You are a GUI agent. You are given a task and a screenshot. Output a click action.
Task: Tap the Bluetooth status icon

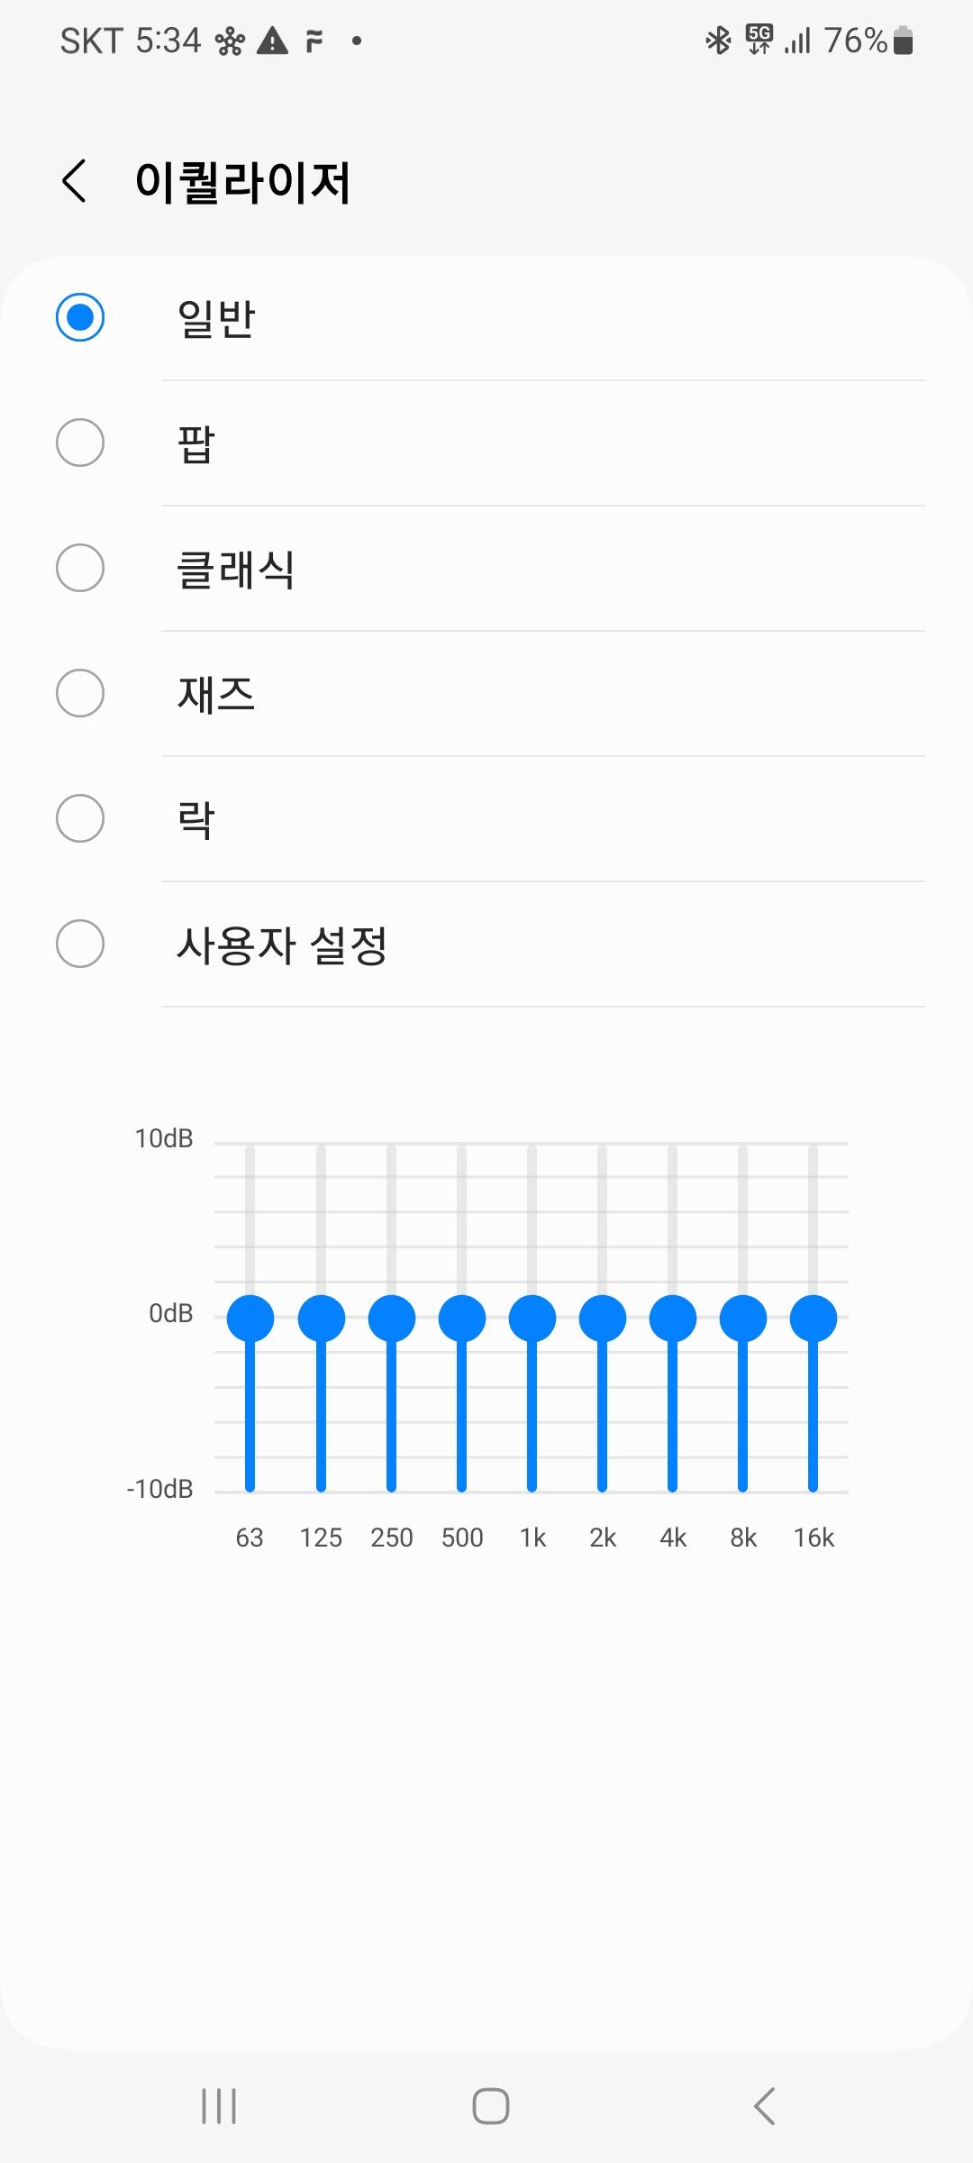tap(718, 41)
